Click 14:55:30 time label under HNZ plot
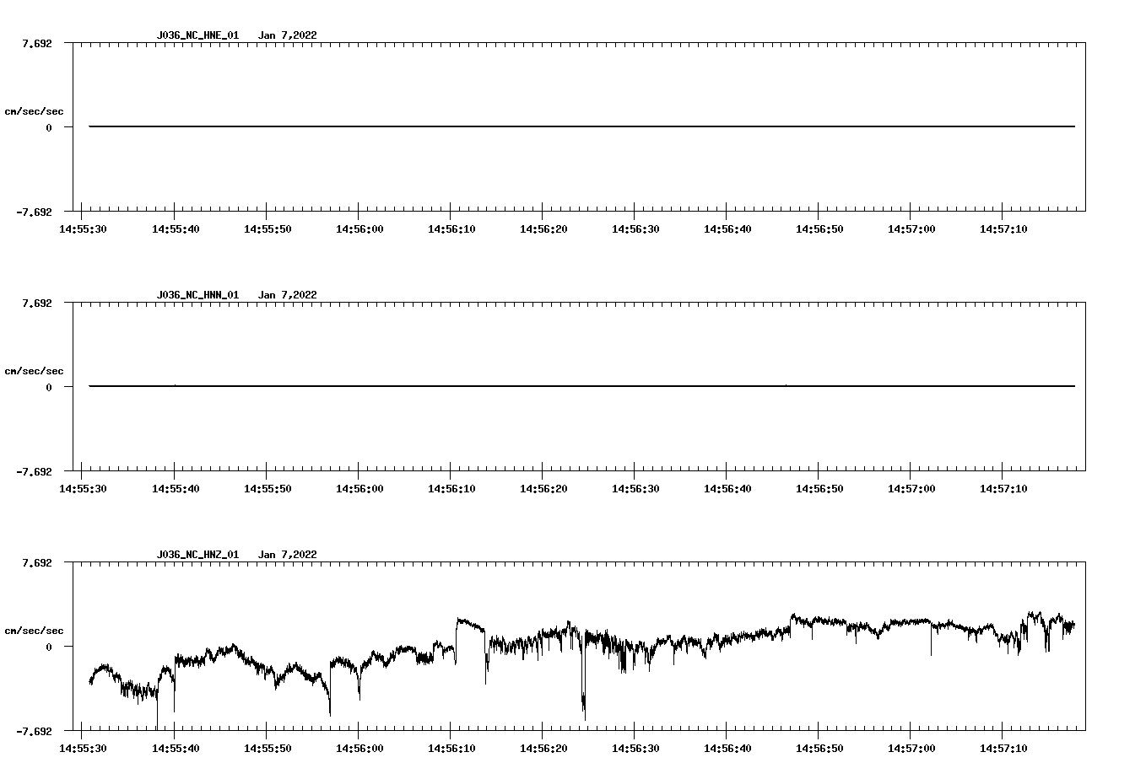1146x779 pixels. [x=82, y=749]
